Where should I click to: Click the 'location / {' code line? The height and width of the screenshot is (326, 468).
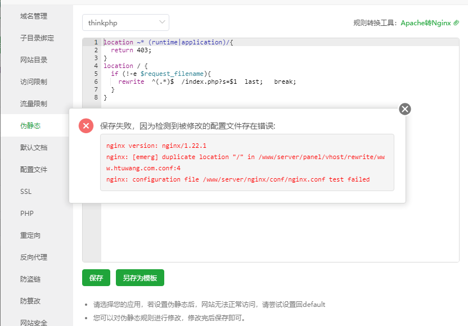tap(125, 66)
